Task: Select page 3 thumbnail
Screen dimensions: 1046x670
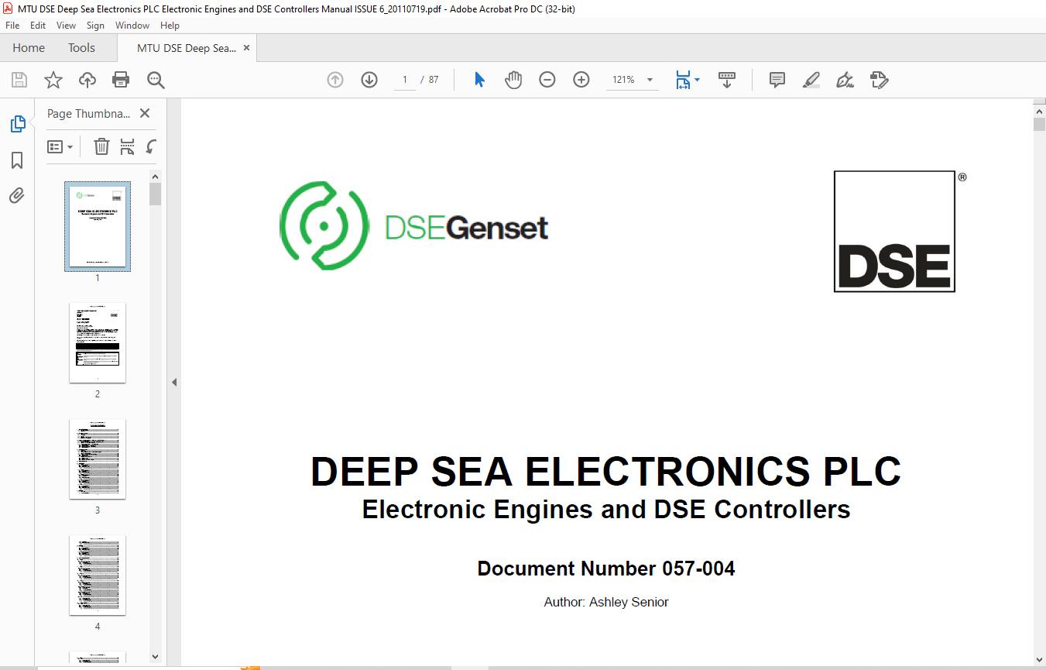Action: [x=98, y=459]
